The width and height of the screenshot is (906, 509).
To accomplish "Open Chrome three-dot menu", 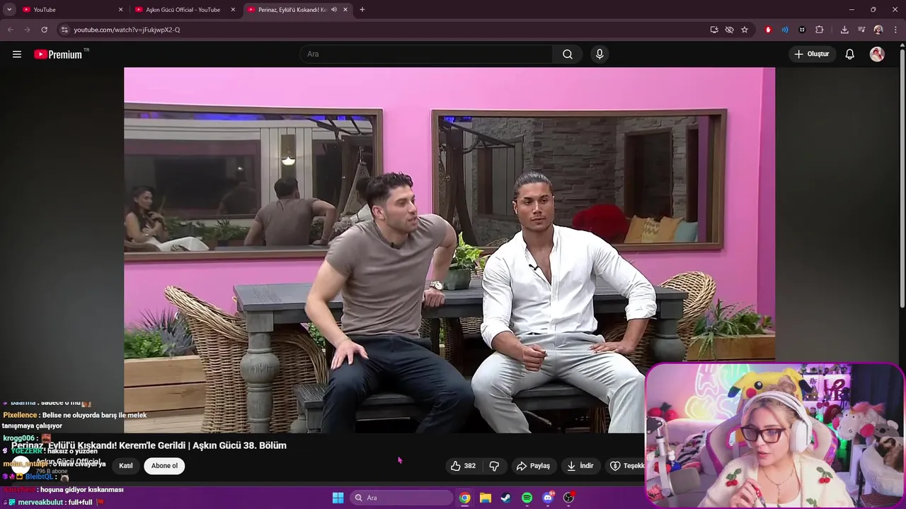I will click(895, 30).
